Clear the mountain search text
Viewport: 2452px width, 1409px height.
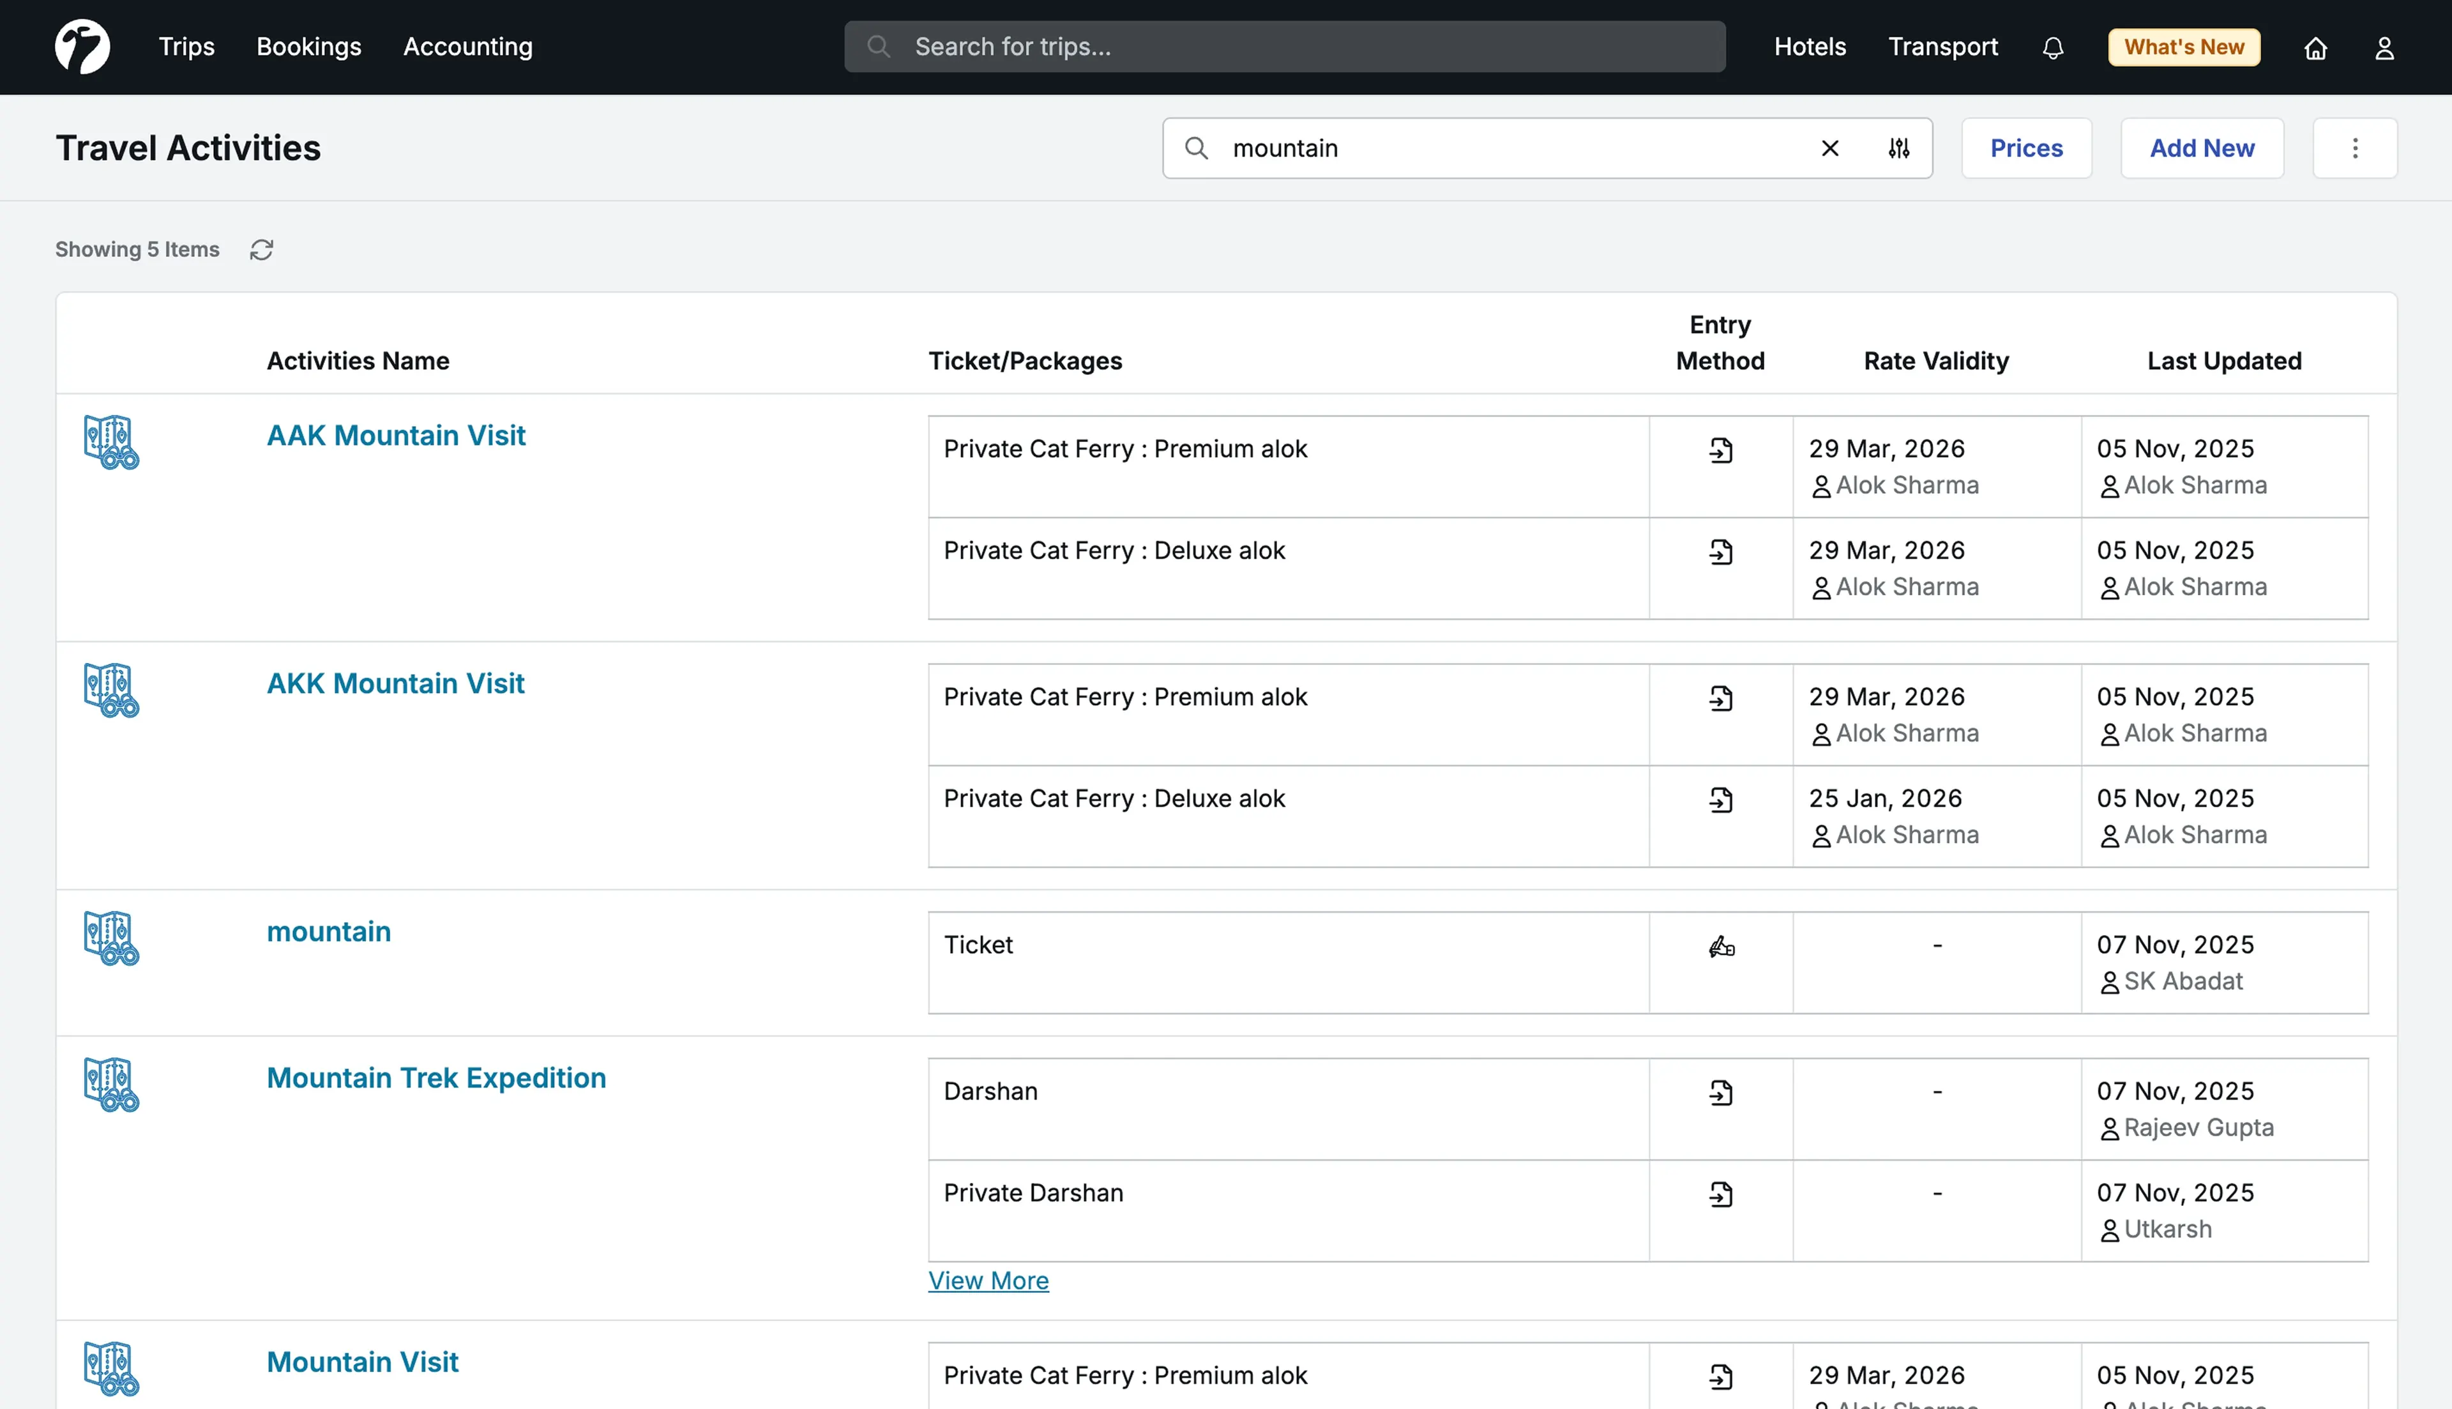pyautogui.click(x=1829, y=148)
